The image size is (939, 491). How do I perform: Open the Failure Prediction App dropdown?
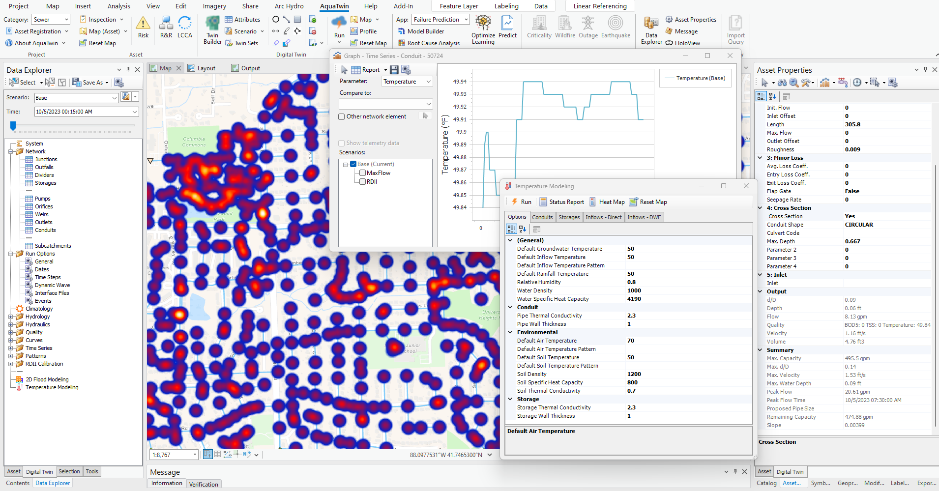[440, 20]
